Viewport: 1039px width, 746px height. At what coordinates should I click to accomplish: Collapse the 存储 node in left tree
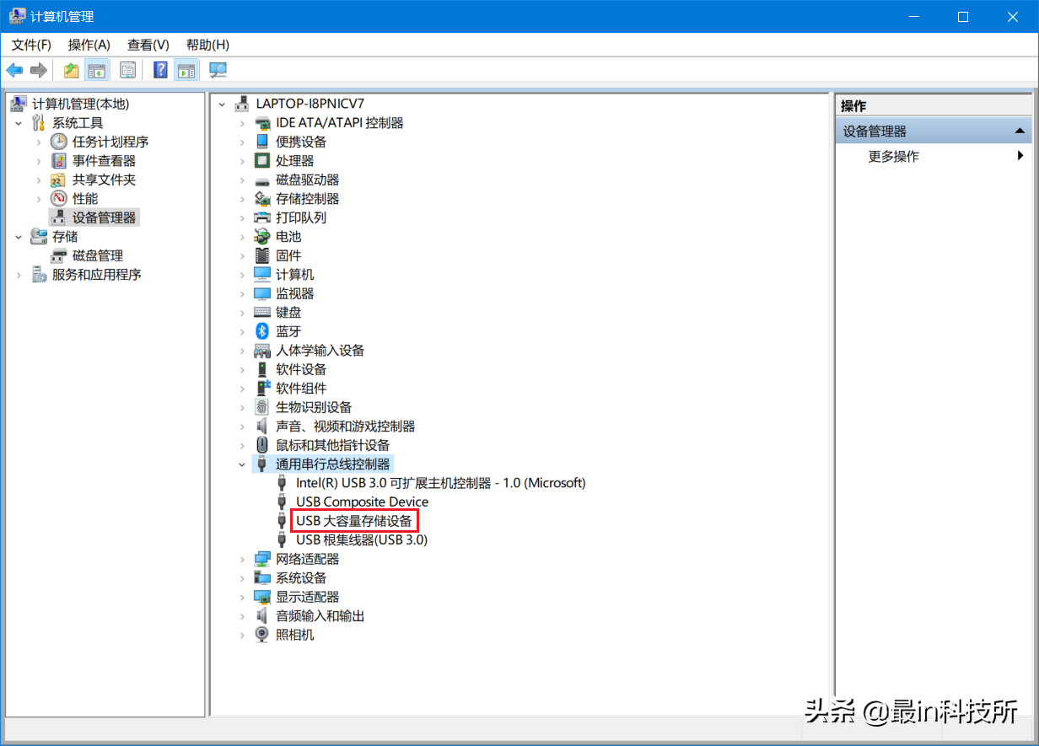tap(19, 237)
